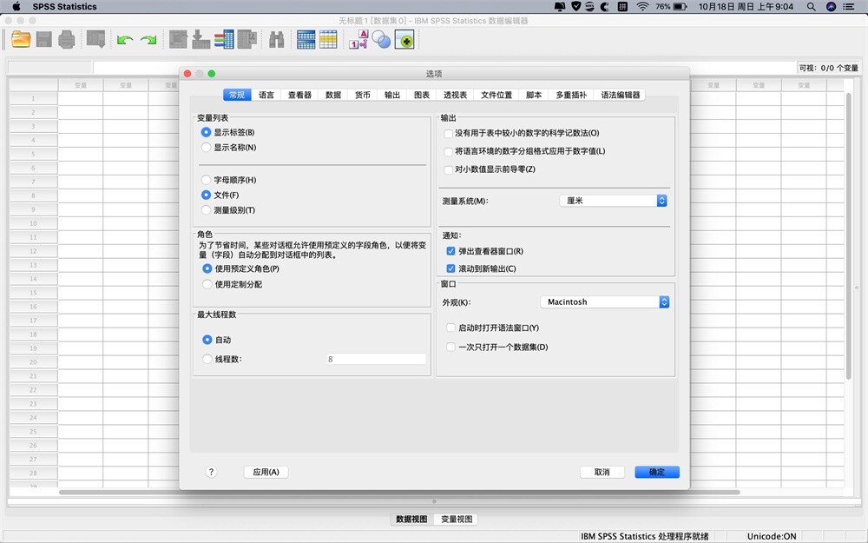This screenshot has width=868, height=543.
Task: Click the Go to case icon
Action: pyautogui.click(x=178, y=39)
